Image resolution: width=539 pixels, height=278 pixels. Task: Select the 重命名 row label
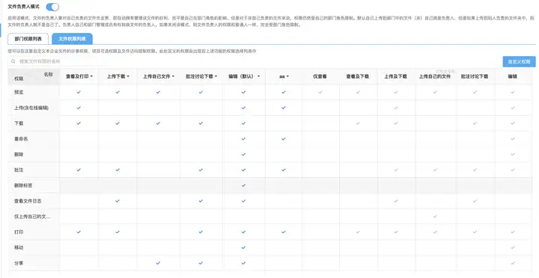21,139
